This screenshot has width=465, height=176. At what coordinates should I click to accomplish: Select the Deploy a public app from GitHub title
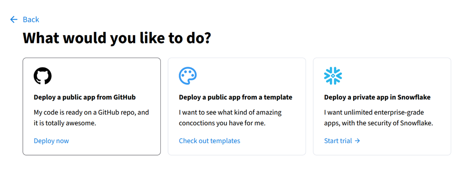point(85,97)
